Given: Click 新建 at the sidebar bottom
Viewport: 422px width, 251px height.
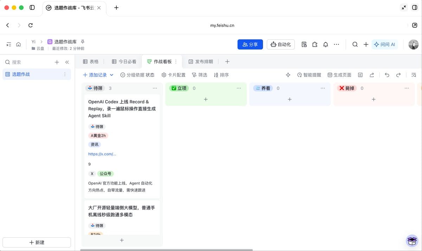Looking at the screenshot, I should [37, 242].
